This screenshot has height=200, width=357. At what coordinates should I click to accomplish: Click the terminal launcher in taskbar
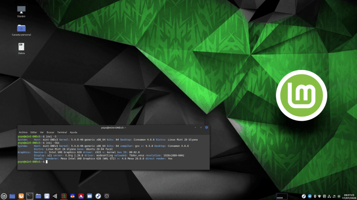(x=30, y=196)
